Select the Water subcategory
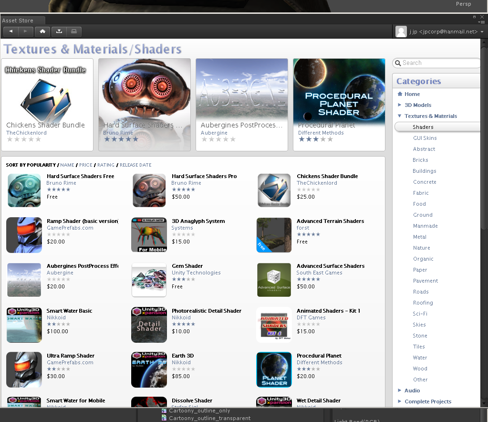Viewport: 488px width, 422px height. click(420, 358)
